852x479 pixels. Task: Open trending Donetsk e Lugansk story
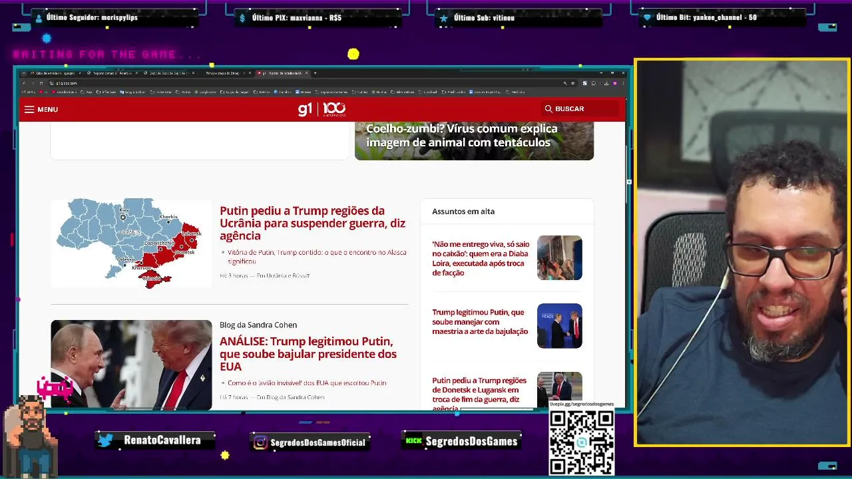coord(479,395)
